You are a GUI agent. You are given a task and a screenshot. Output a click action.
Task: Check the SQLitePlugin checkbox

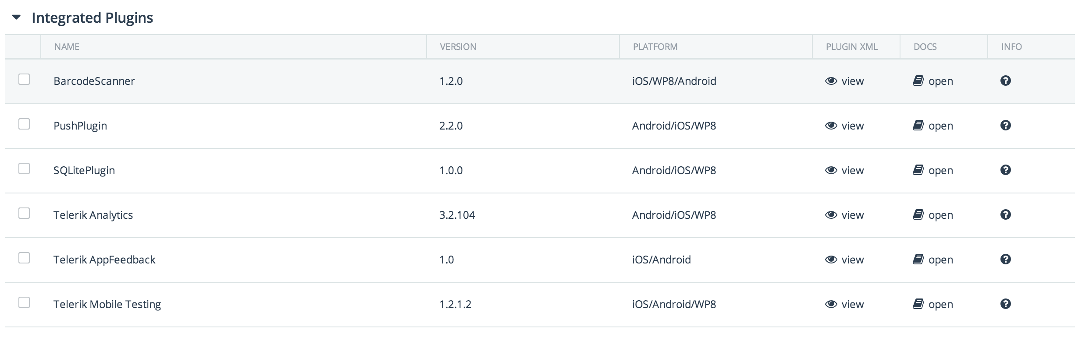(24, 168)
